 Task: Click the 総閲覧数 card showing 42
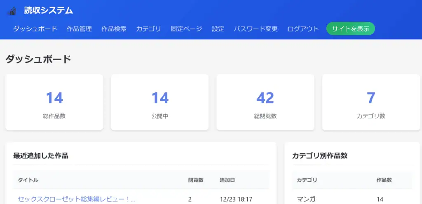[x=265, y=102]
